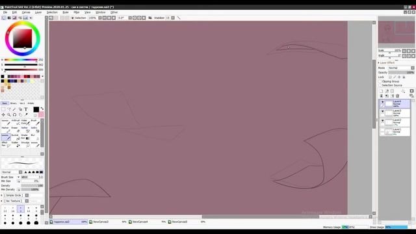Enable Selection Source checkbox
This screenshot has height=234, width=416.
coord(380,85)
